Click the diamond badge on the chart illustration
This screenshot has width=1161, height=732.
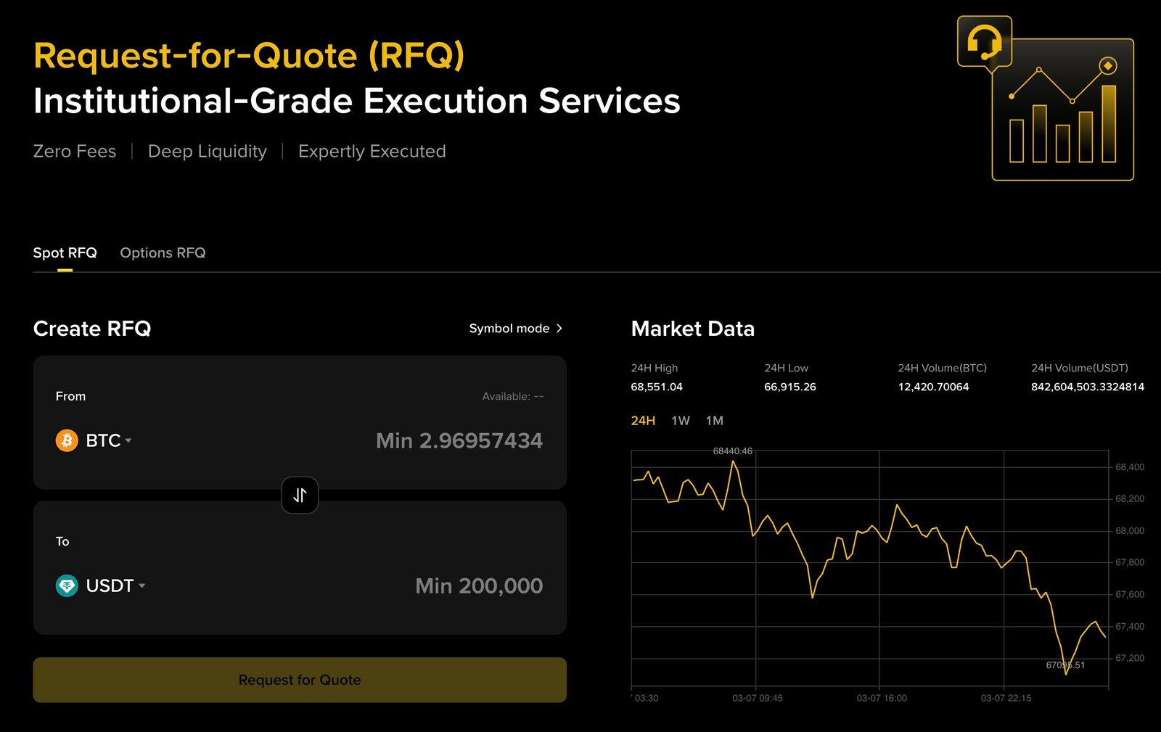[1108, 65]
